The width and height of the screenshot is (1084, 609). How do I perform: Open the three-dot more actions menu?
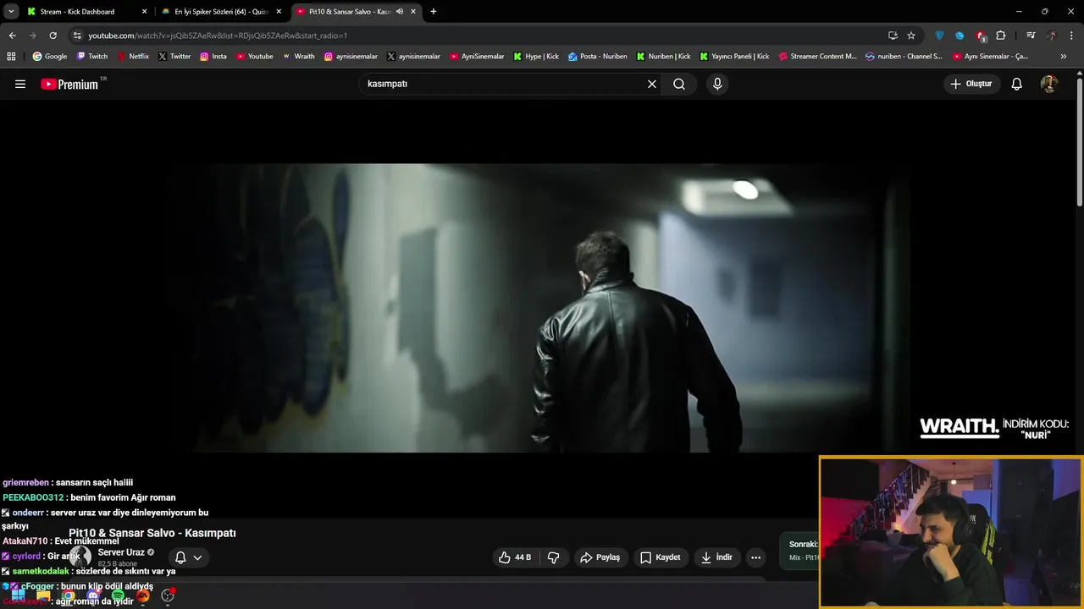pyautogui.click(x=756, y=557)
